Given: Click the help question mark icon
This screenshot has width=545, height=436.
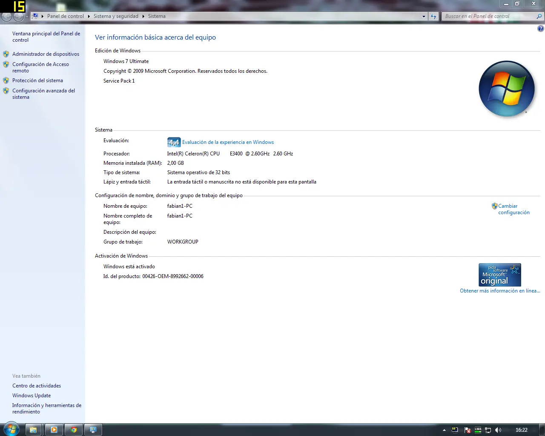Looking at the screenshot, I should coord(540,29).
